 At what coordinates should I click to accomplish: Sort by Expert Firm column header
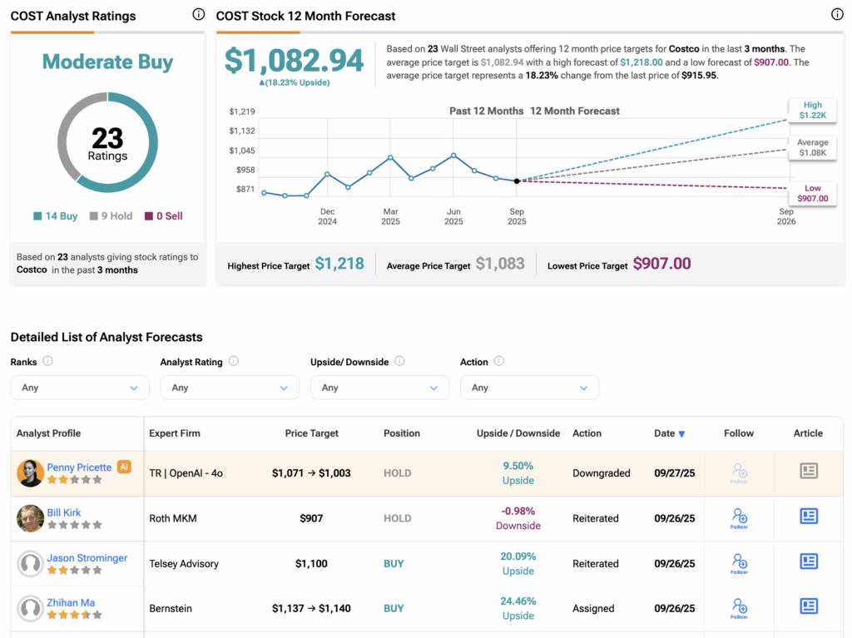(175, 433)
